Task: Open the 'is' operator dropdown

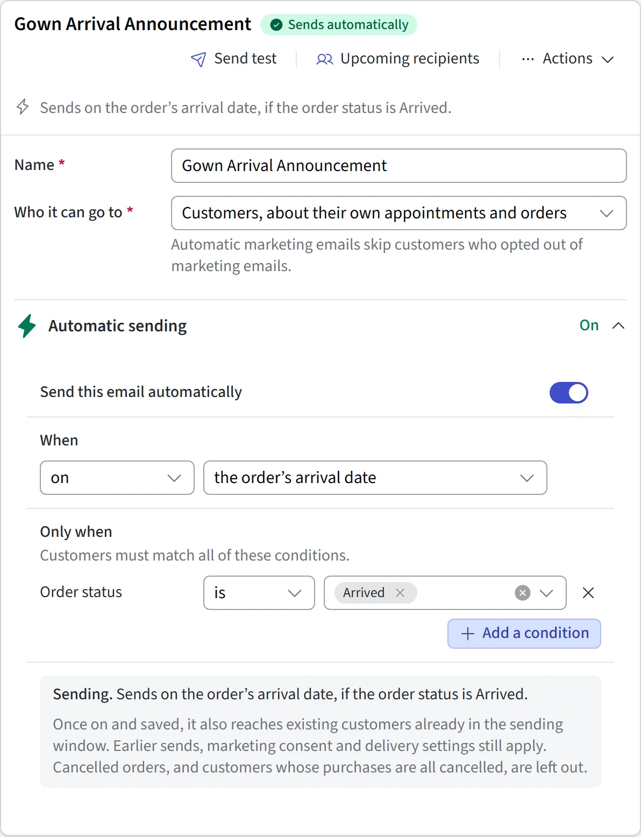Action: tap(259, 593)
